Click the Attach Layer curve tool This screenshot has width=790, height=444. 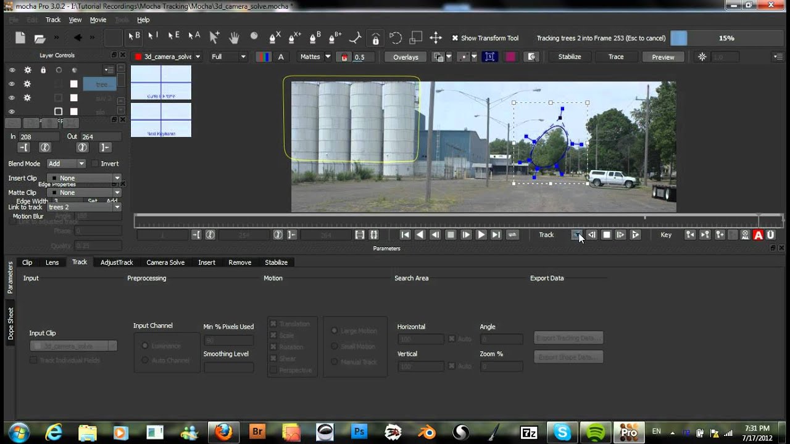(355, 38)
